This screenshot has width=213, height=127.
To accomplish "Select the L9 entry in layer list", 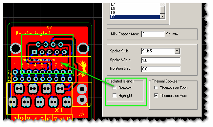I will coord(135,13).
